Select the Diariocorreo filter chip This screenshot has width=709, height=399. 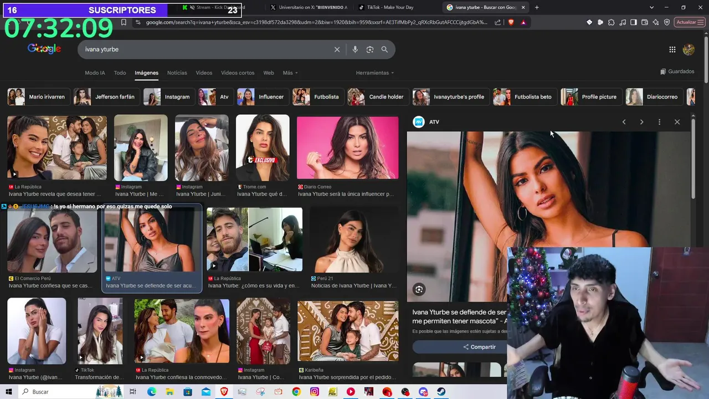click(x=654, y=97)
